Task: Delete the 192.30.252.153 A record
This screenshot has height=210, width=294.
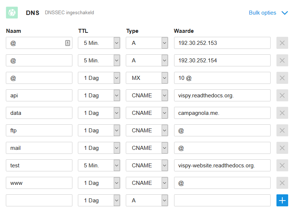Action: 282,43
